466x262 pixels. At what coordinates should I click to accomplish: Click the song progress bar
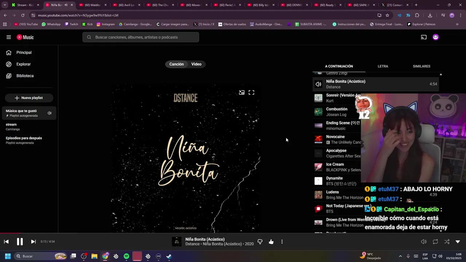coord(233,233)
